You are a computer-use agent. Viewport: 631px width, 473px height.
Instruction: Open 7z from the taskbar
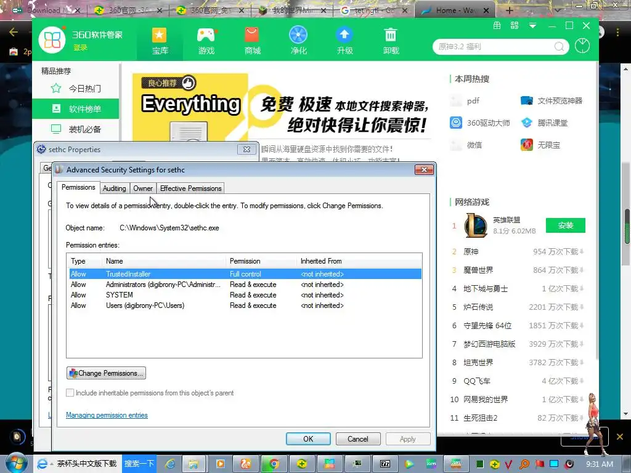pyautogui.click(x=385, y=464)
